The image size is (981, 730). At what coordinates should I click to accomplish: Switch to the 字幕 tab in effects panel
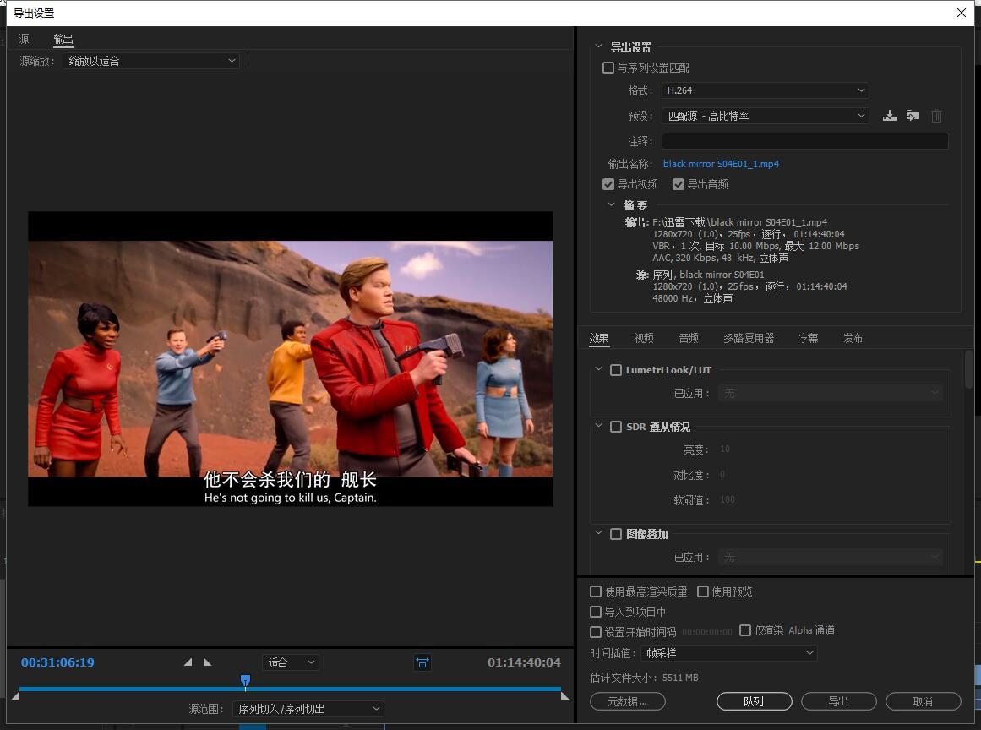coord(808,337)
